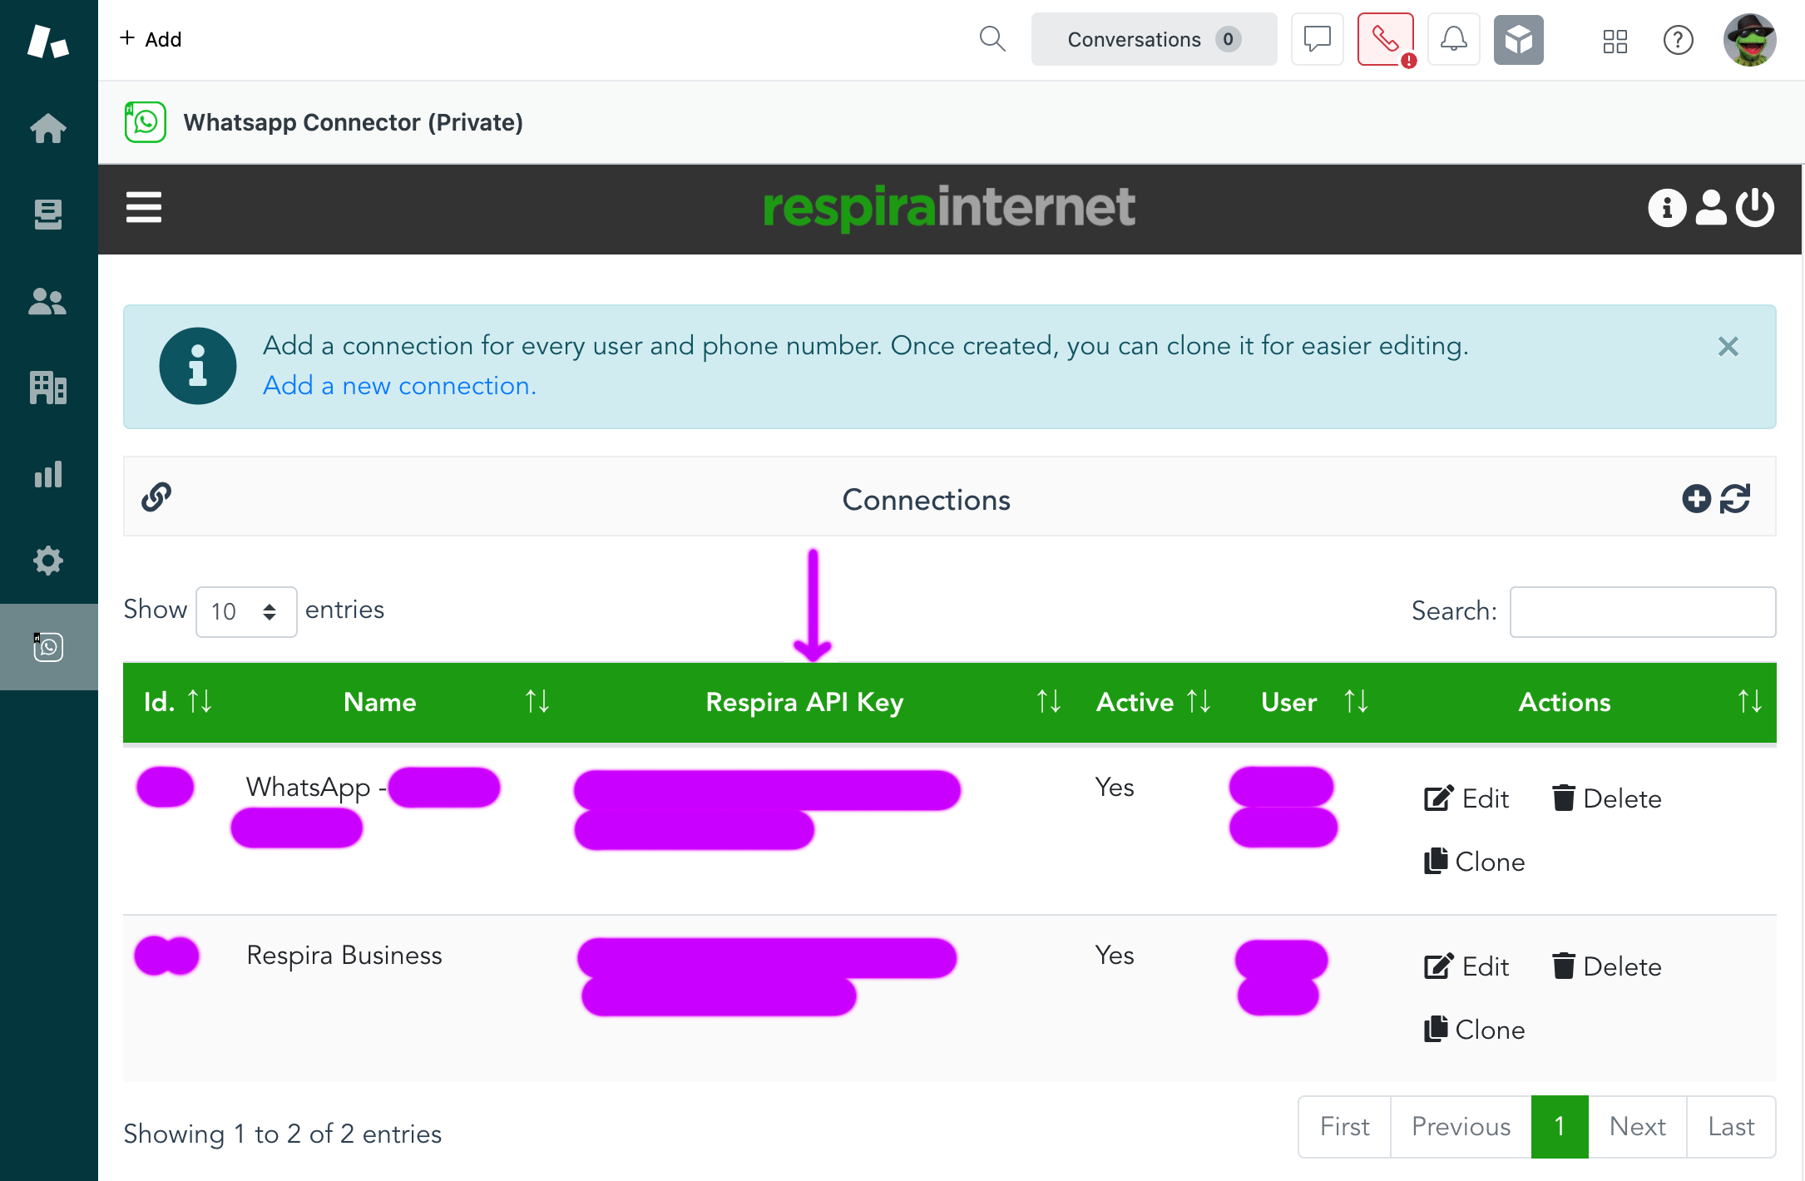Open the user profile icon in dark bar
This screenshot has height=1181, width=1805.
(1711, 207)
